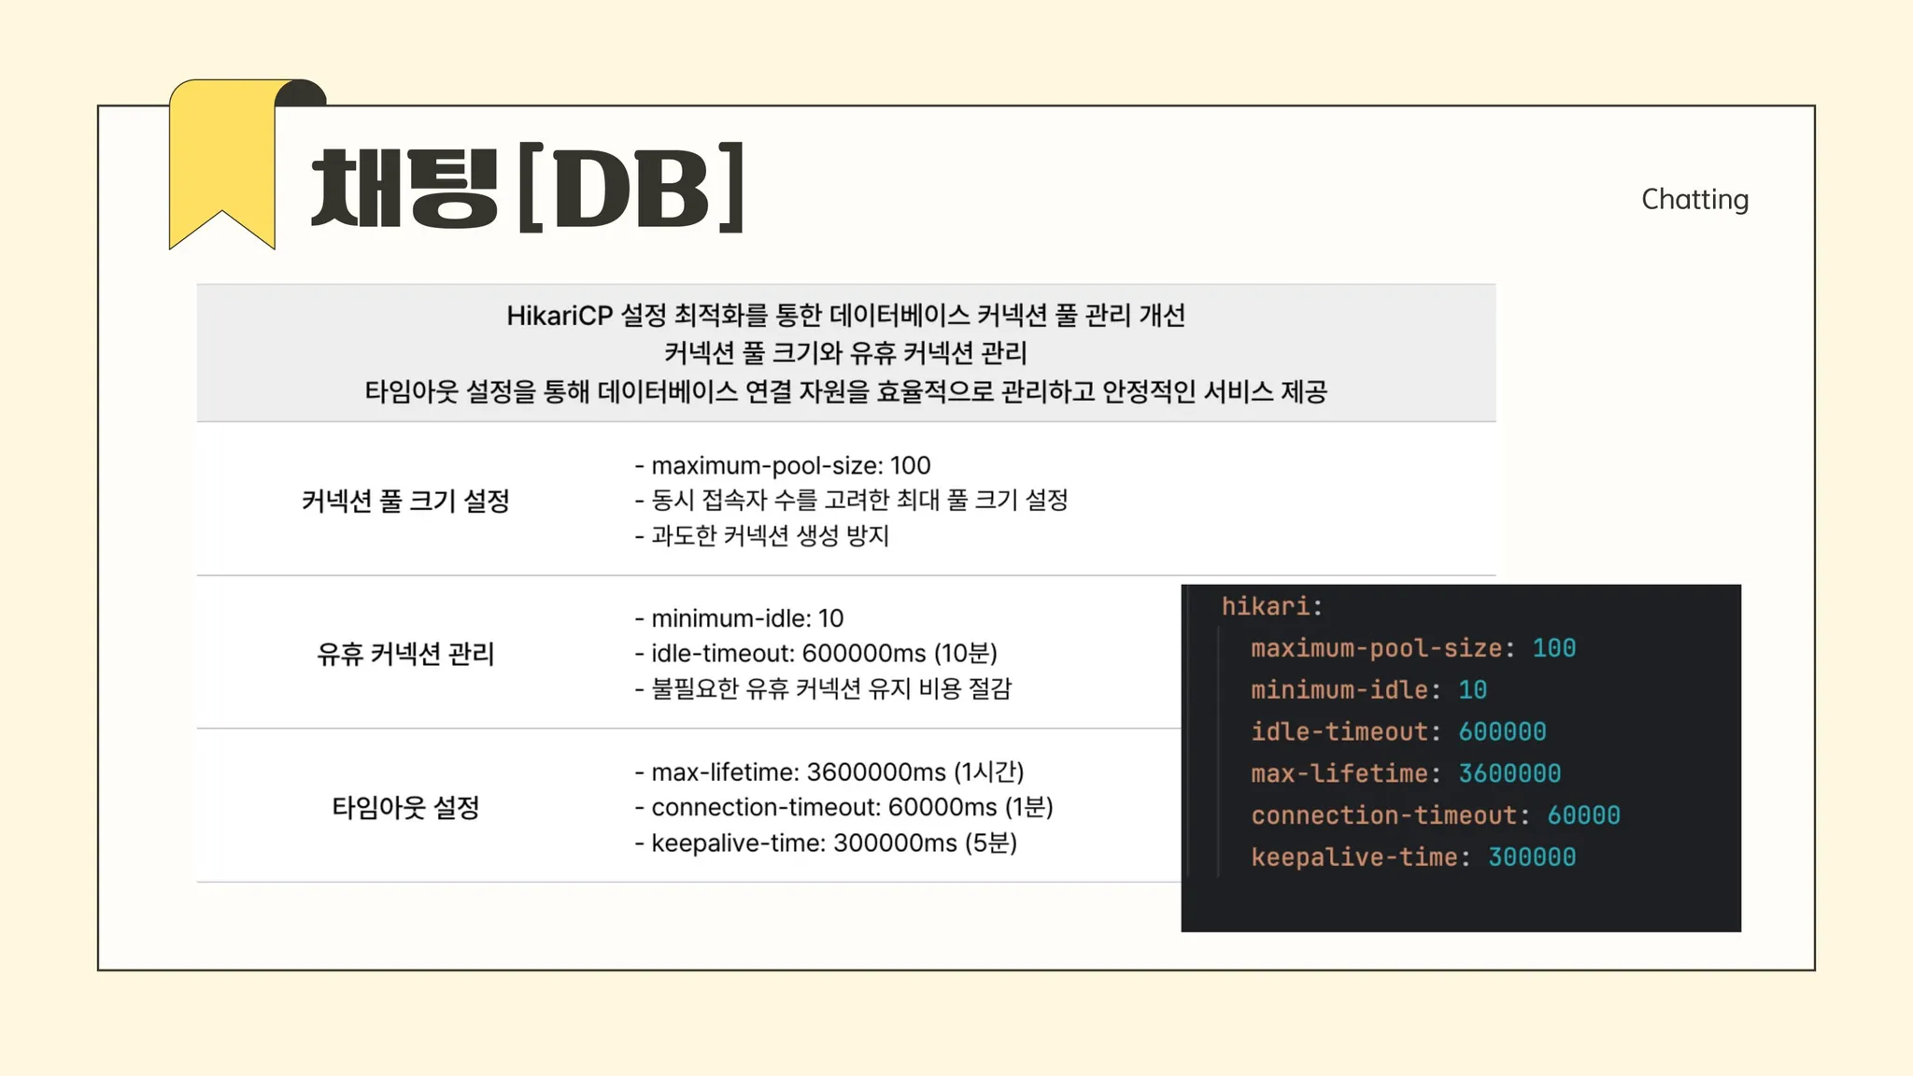The width and height of the screenshot is (1913, 1076).
Task: Click the HikariCP summary header line
Action: pos(845,316)
